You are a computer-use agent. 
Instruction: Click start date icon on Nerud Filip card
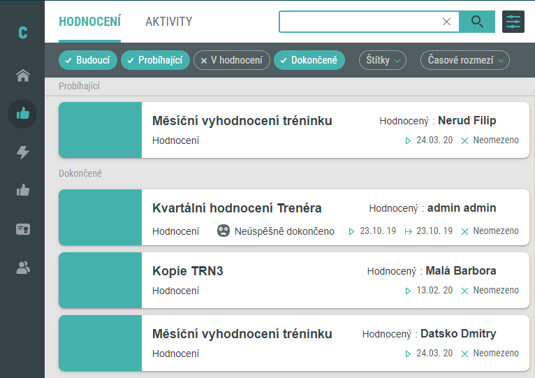point(408,140)
